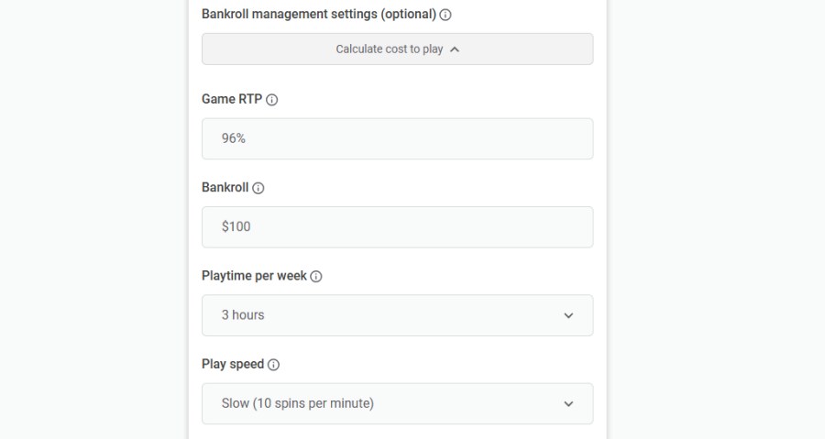Click the Play speed label text

pos(233,364)
